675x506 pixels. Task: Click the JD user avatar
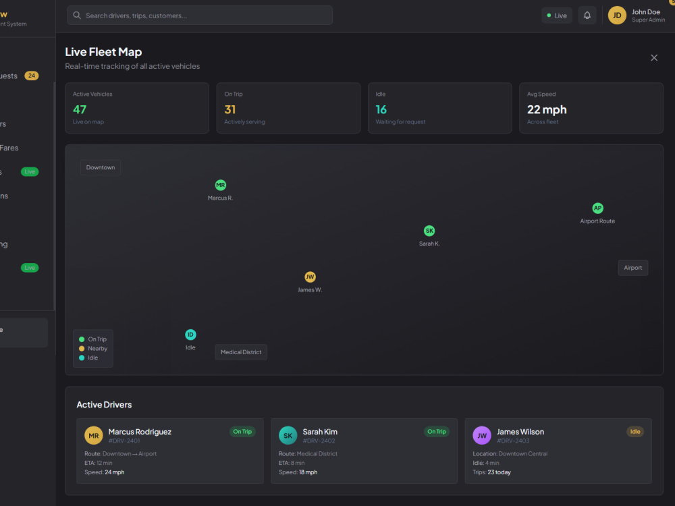click(617, 16)
